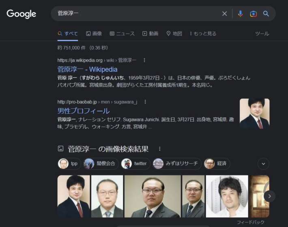
Task: Switch to the ニュース tab
Action: click(123, 34)
